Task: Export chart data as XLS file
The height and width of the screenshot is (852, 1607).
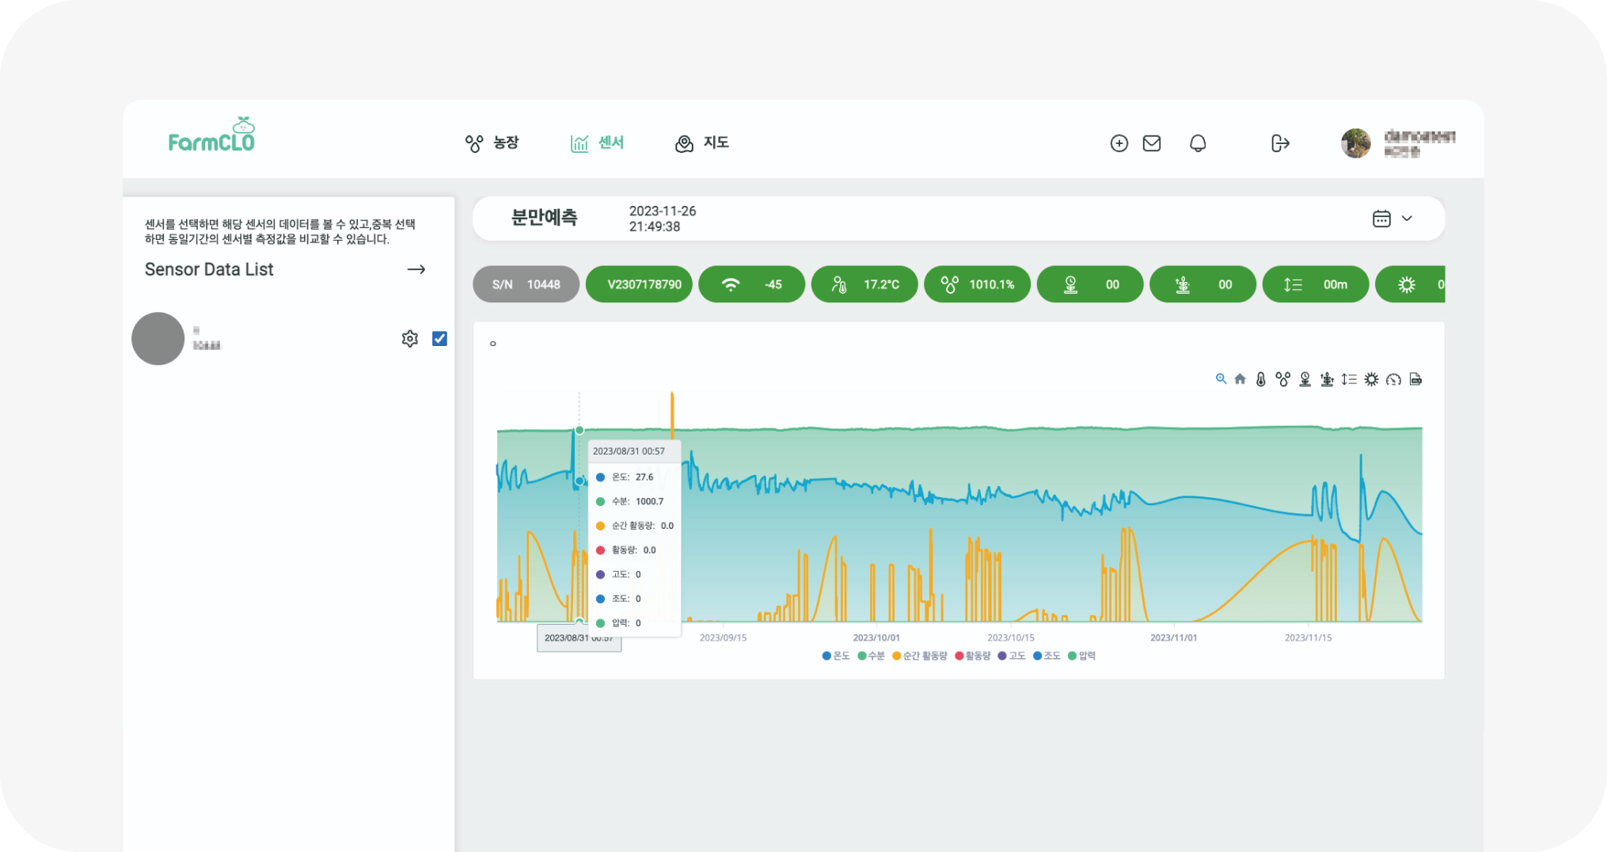Action: pos(1415,379)
